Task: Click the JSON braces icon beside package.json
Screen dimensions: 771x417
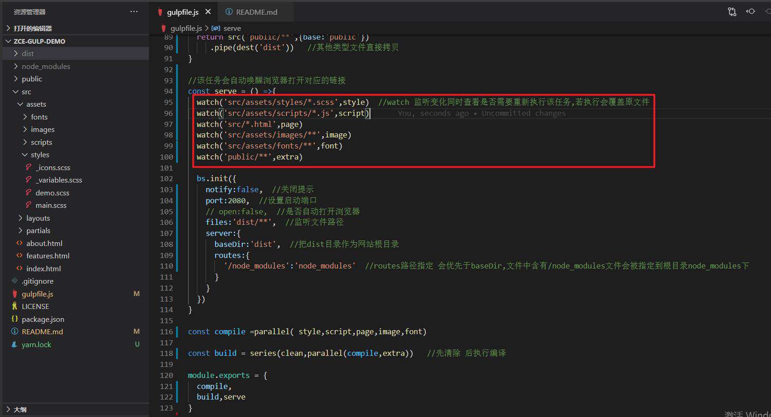Action: 14,319
